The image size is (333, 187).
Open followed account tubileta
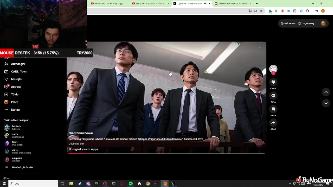(17, 128)
